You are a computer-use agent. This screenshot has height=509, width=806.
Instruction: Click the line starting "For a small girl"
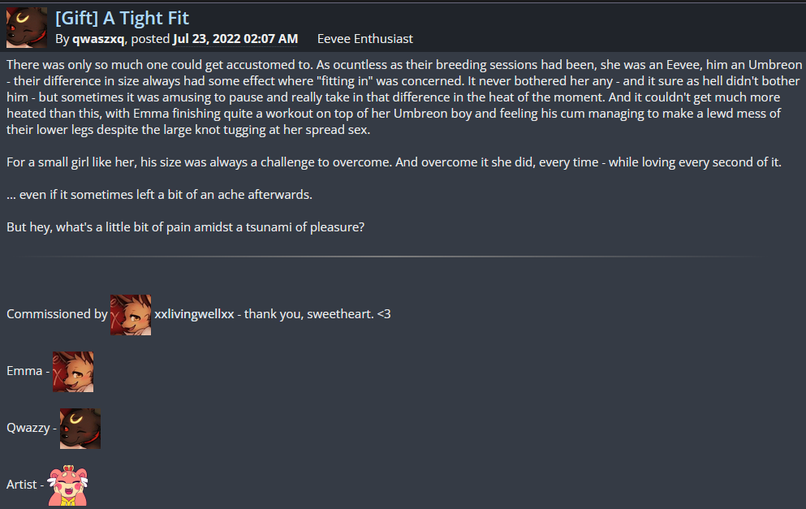tap(393, 162)
